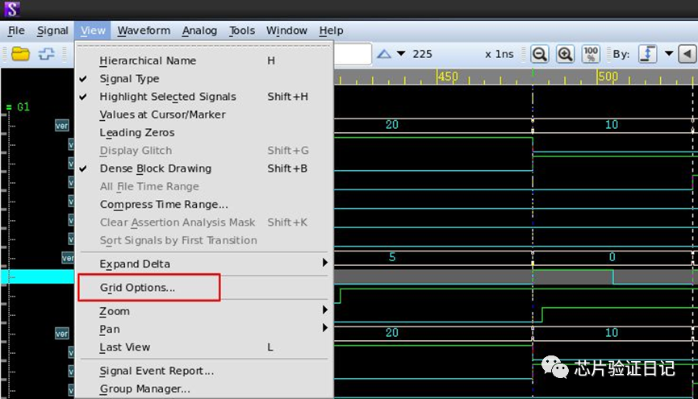The image size is (698, 399).
Task: Open the Help menu
Action: point(331,31)
